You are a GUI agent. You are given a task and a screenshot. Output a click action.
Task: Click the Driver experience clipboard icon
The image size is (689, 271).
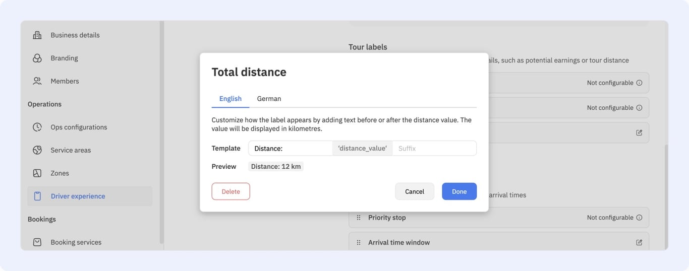tap(37, 196)
